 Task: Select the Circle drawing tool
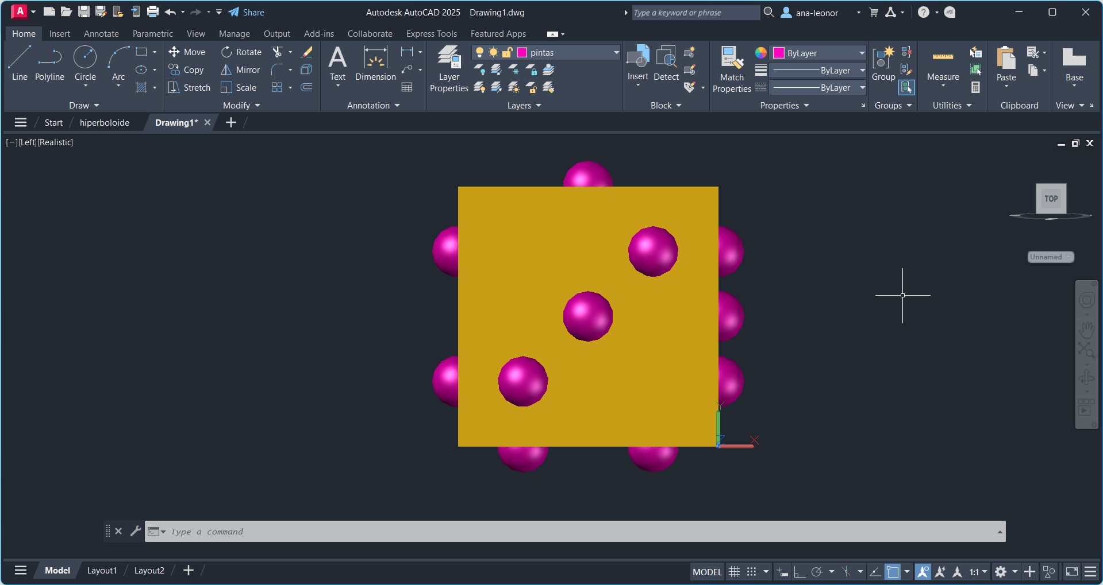pos(85,64)
